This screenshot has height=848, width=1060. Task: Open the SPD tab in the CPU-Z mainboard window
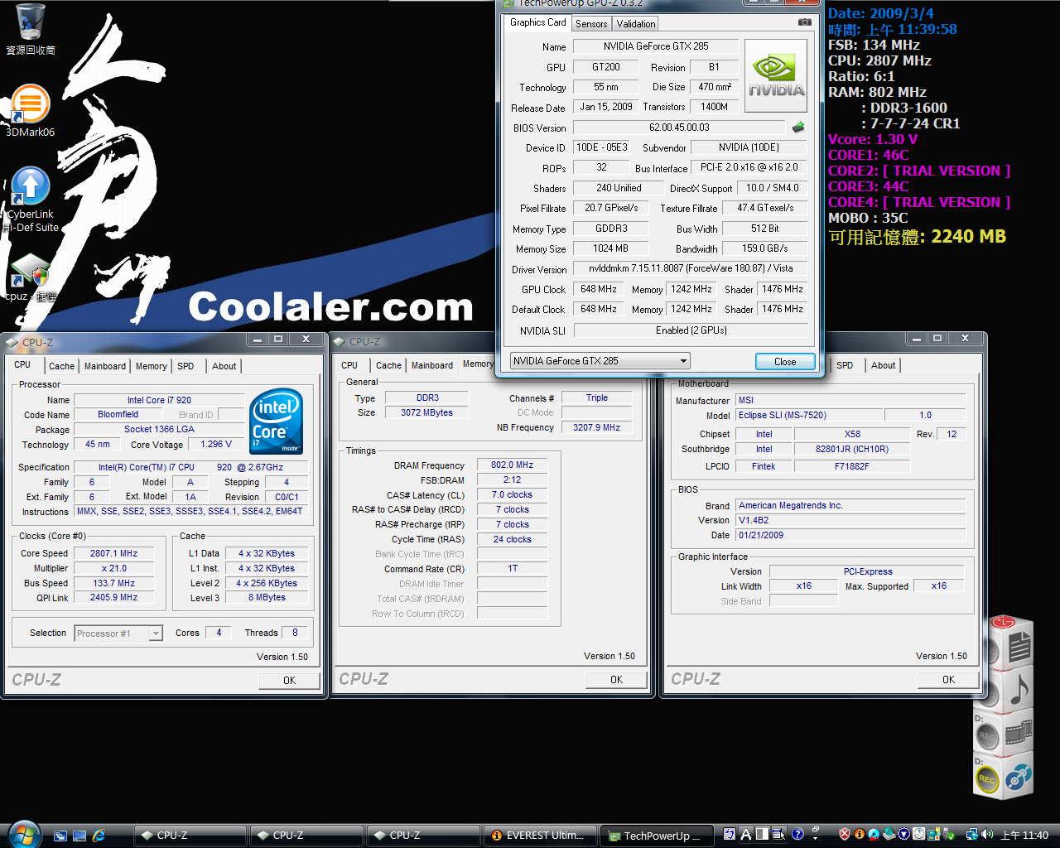tap(845, 365)
